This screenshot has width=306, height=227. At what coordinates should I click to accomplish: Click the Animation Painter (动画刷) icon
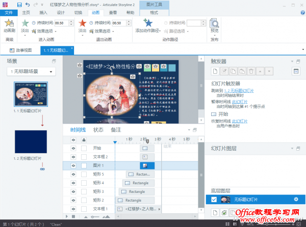[x=9, y=23]
